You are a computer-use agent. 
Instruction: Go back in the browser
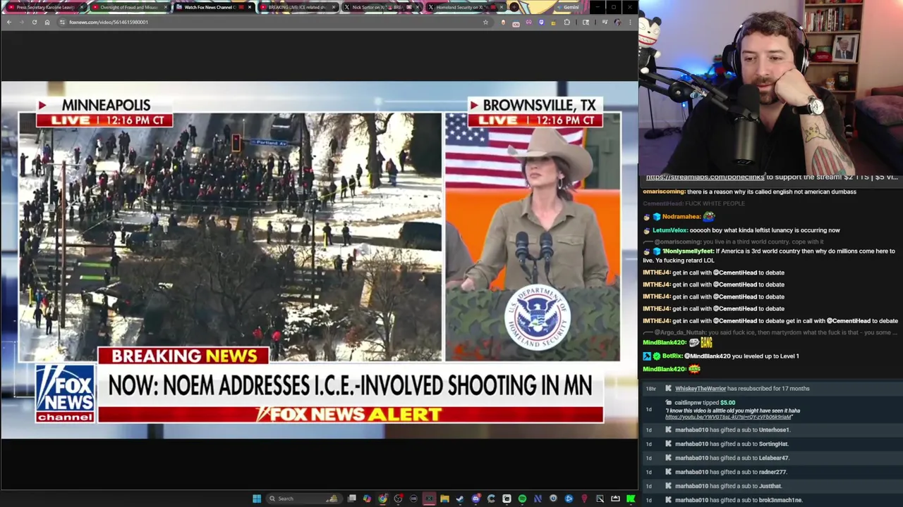9,22
